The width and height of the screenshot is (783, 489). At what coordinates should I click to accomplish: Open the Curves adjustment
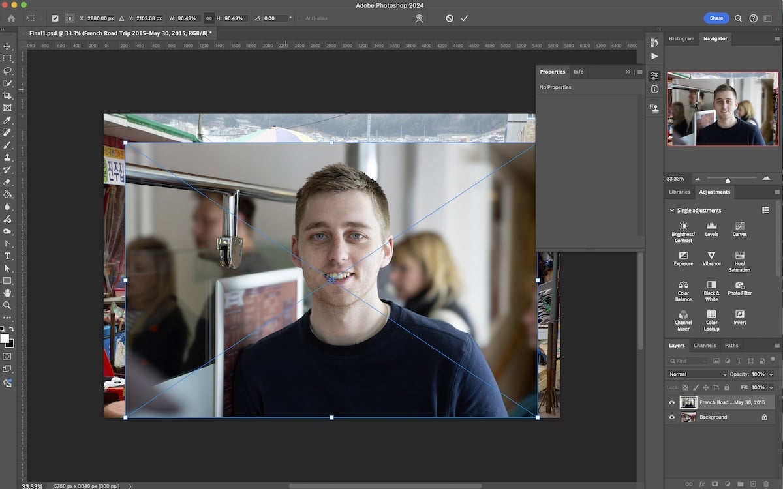[x=739, y=226]
